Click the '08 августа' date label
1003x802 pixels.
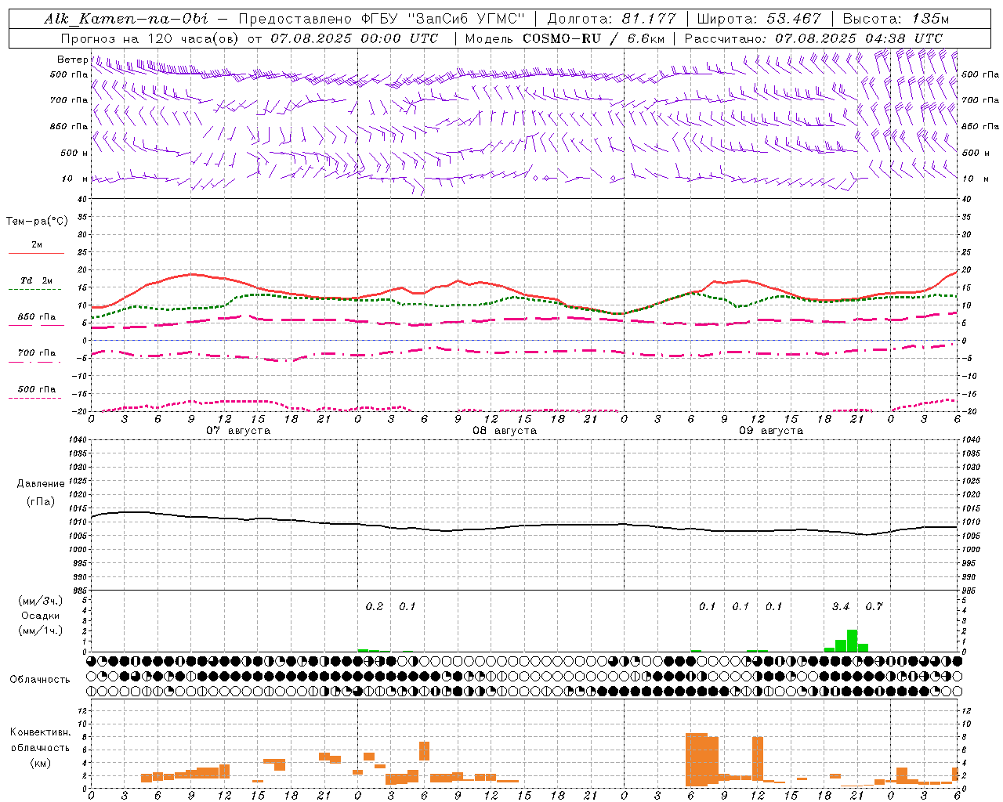tap(504, 431)
